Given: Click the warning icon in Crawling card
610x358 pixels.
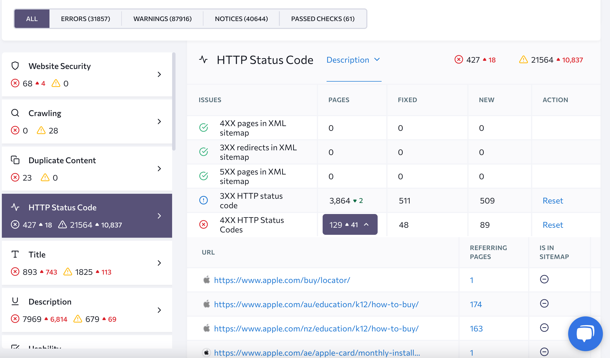Looking at the screenshot, I should click(41, 130).
